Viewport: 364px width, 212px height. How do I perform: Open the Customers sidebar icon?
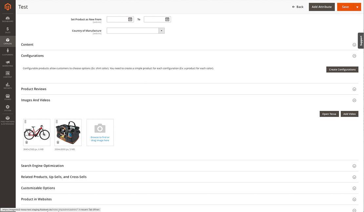pos(8,52)
